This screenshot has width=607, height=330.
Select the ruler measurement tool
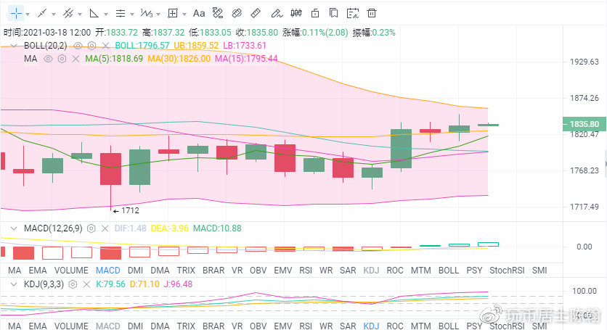click(x=256, y=14)
